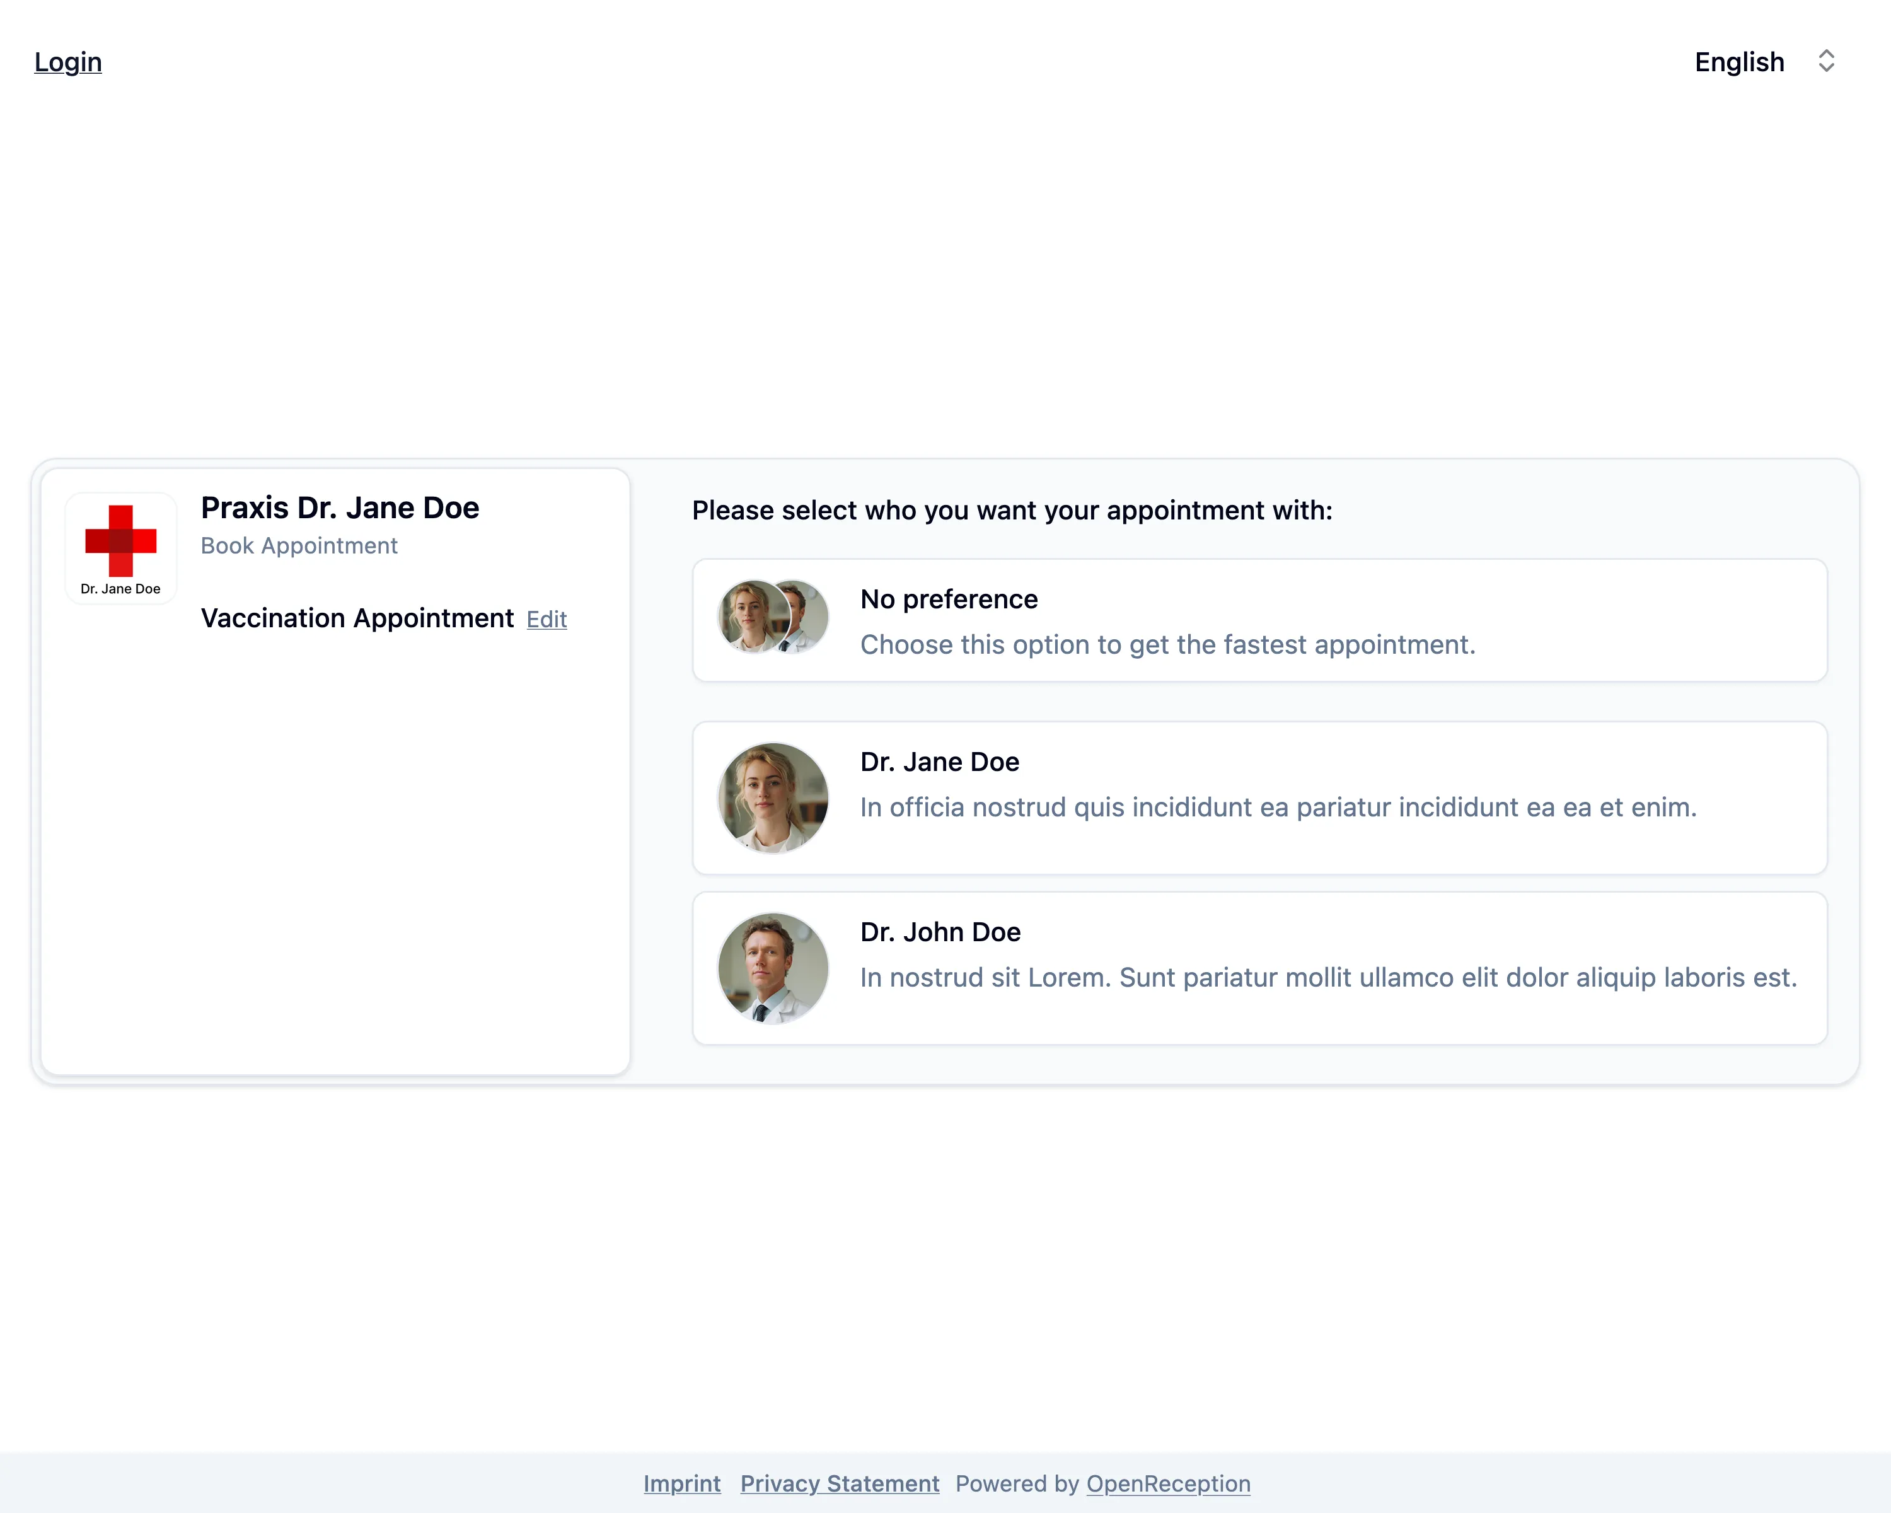The width and height of the screenshot is (1891, 1513).
Task: Click Dr. Jane Doe's description text
Action: coord(1278,807)
